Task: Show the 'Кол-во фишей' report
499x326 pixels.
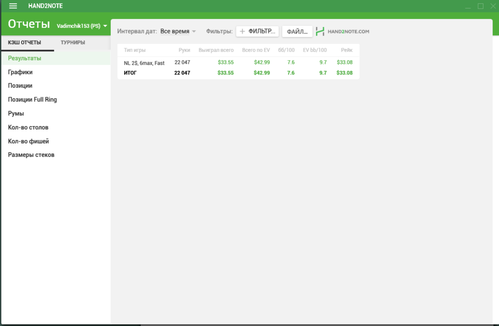Action: point(28,141)
